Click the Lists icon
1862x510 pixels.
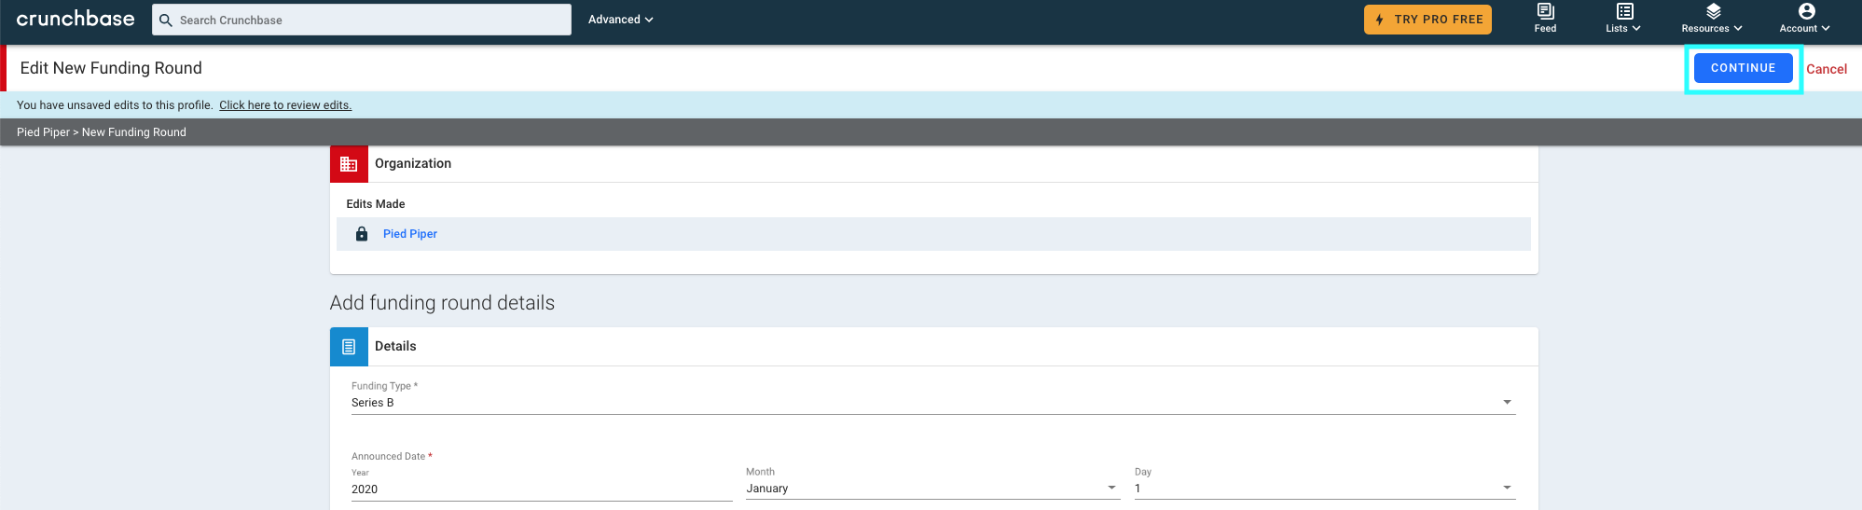[1625, 11]
